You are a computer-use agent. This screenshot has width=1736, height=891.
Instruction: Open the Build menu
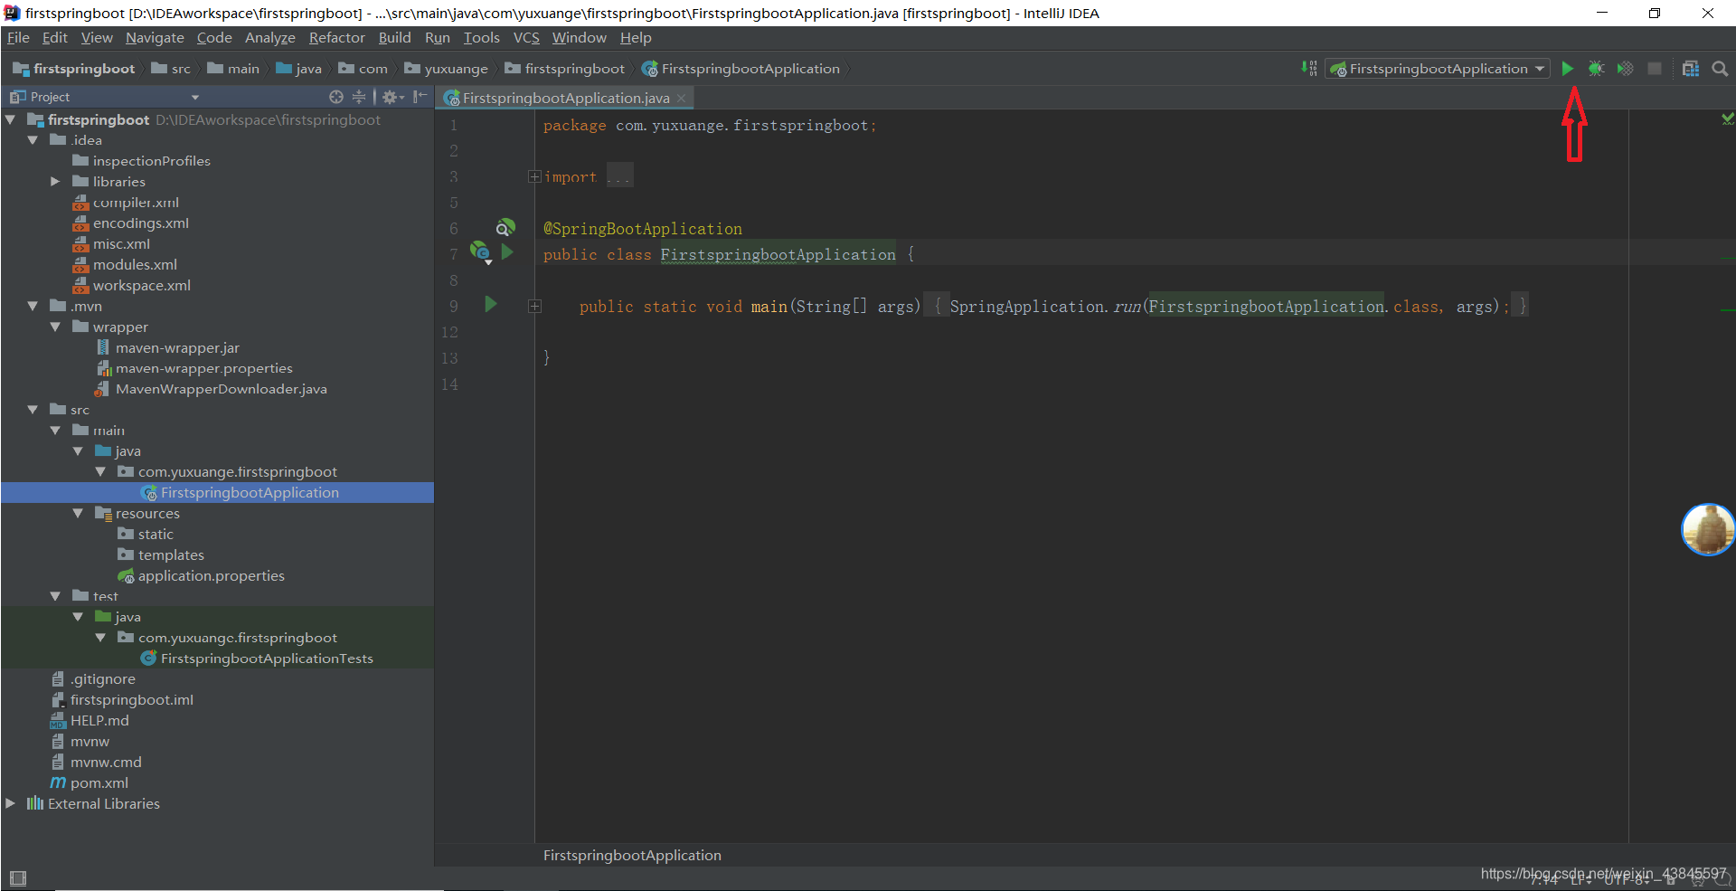tap(394, 38)
